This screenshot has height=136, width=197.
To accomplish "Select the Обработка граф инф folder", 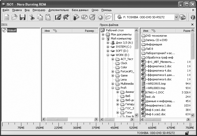I will point(160,57).
